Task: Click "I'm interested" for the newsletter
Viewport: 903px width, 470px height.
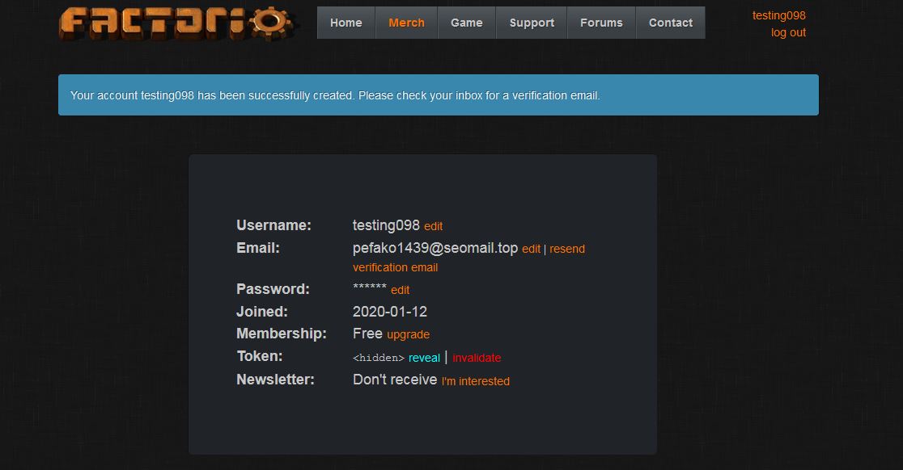Action: pos(475,381)
